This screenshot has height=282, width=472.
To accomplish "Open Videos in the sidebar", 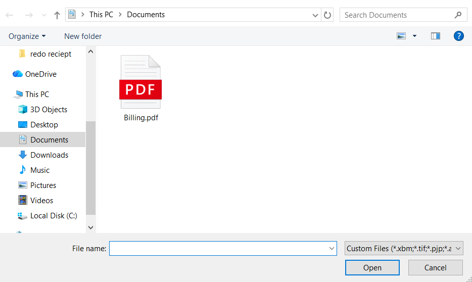I will [41, 201].
